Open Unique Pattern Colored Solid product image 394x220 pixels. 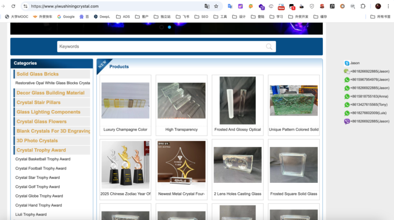point(294,100)
